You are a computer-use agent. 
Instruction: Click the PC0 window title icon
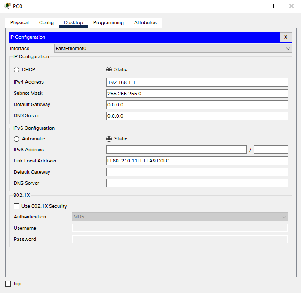coord(7,6)
